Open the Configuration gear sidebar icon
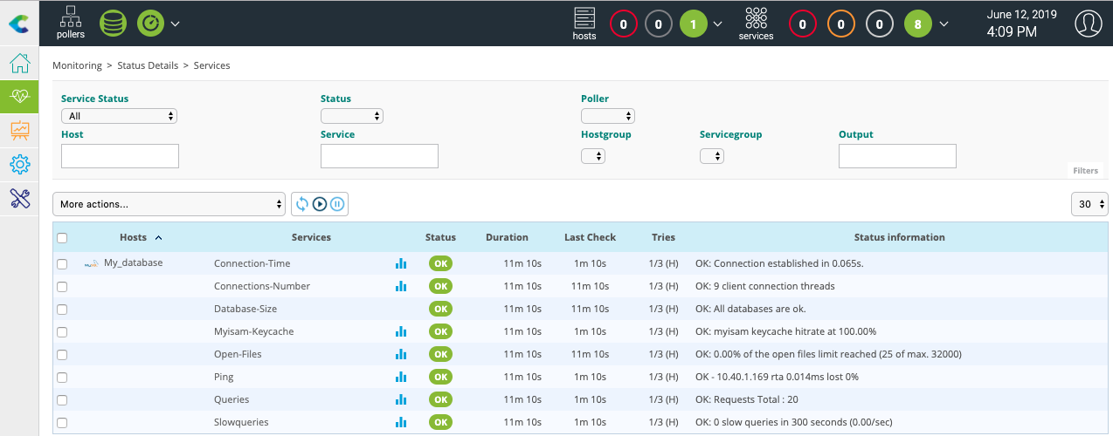1113x436 pixels. [19, 164]
